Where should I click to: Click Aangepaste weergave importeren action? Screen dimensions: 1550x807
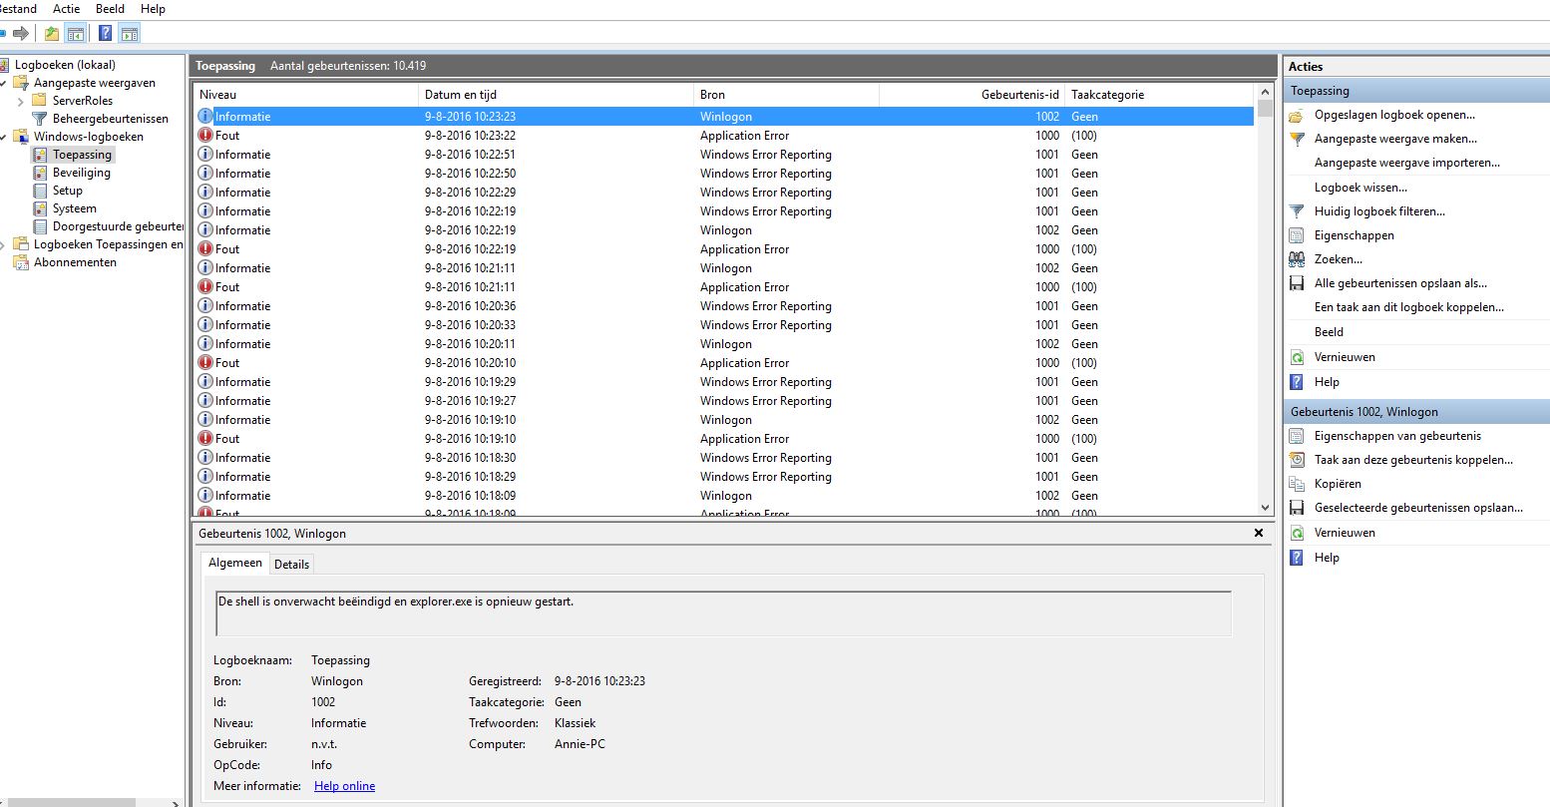click(1406, 163)
